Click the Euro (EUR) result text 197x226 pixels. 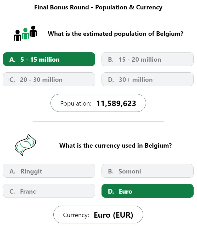(x=114, y=215)
